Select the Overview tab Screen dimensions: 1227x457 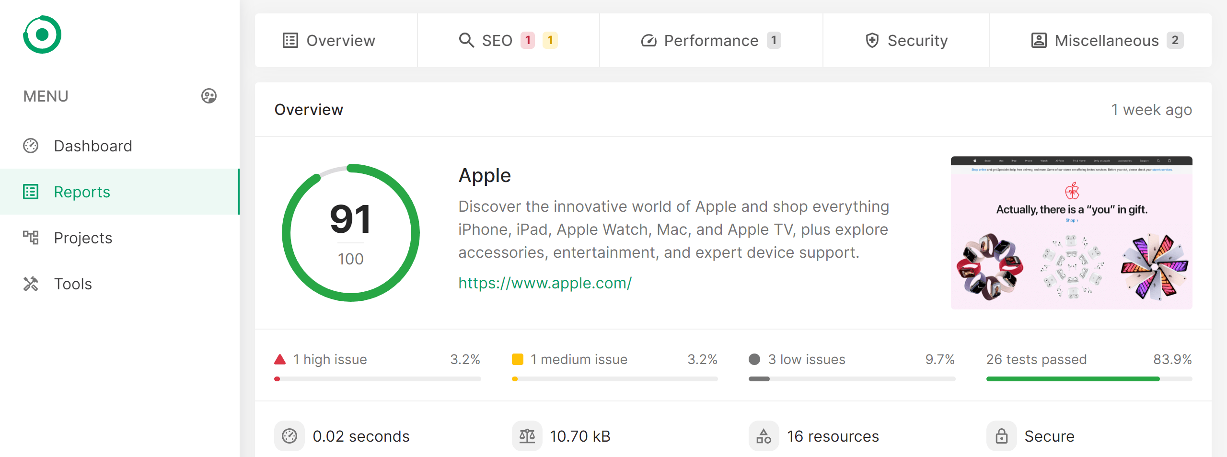329,40
